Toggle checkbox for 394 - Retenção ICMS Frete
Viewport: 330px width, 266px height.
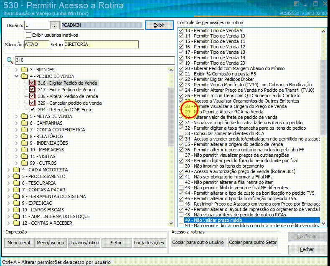(x=32, y=110)
